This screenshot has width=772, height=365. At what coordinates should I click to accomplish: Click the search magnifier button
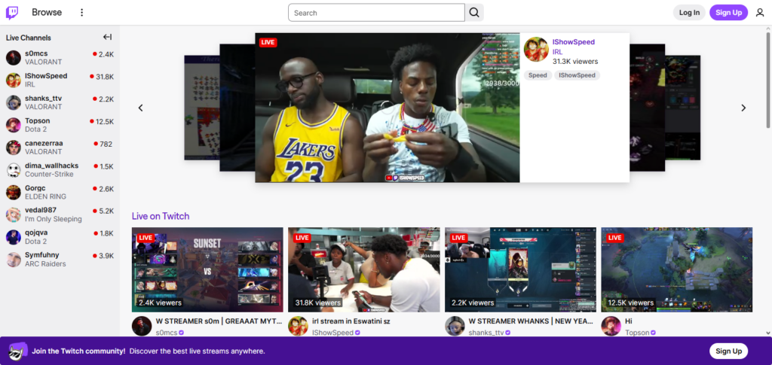click(x=474, y=13)
